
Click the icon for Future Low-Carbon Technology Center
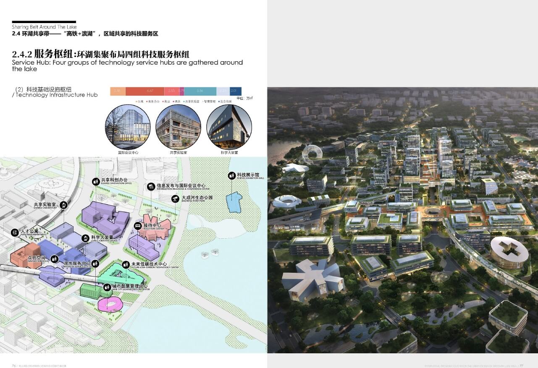click(x=125, y=264)
